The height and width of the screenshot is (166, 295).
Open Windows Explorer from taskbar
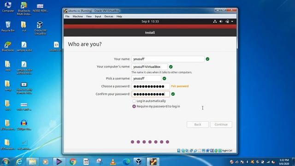(x=32, y=162)
